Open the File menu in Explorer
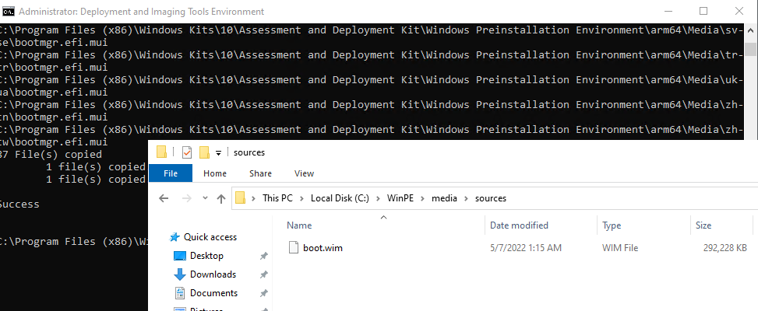Screen dimensions: 758x311 coord(171,173)
